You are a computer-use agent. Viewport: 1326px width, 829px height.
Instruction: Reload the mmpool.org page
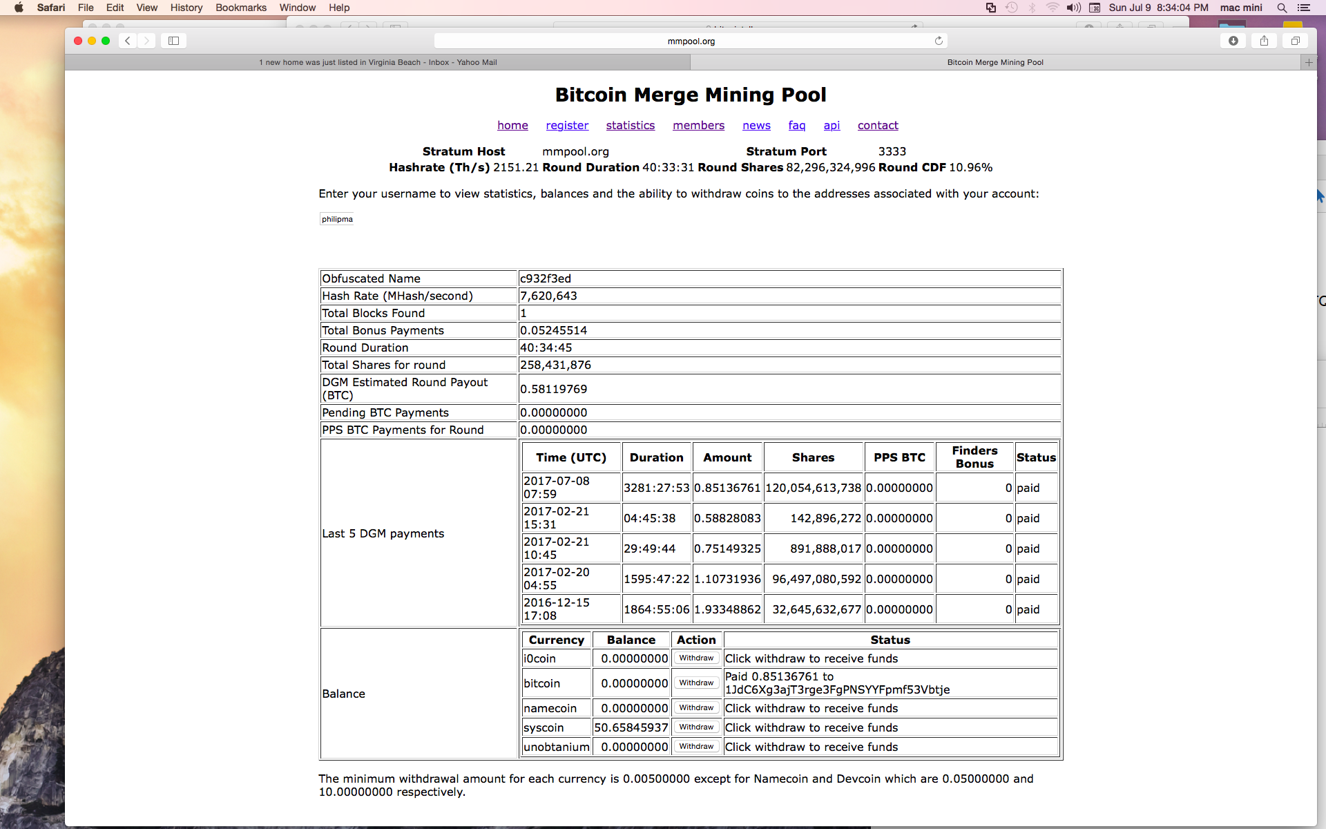pyautogui.click(x=939, y=41)
